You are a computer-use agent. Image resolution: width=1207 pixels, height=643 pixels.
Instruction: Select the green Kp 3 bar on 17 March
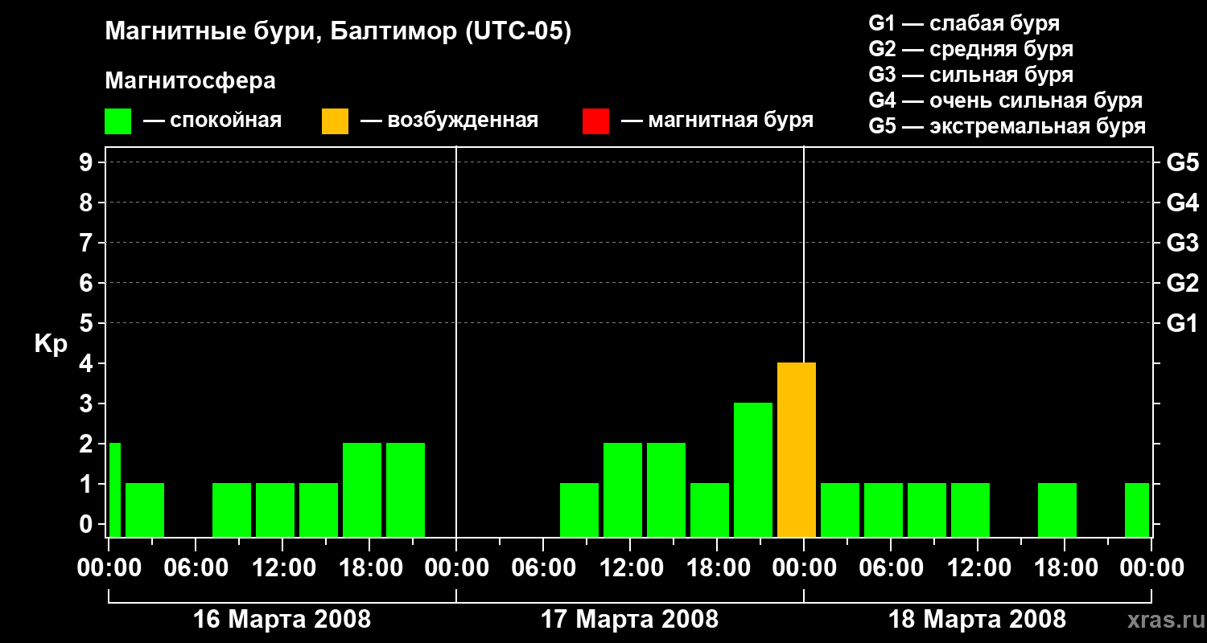point(752,469)
